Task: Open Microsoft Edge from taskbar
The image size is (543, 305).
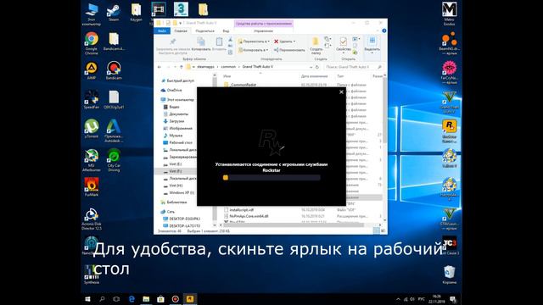Action: click(x=132, y=299)
